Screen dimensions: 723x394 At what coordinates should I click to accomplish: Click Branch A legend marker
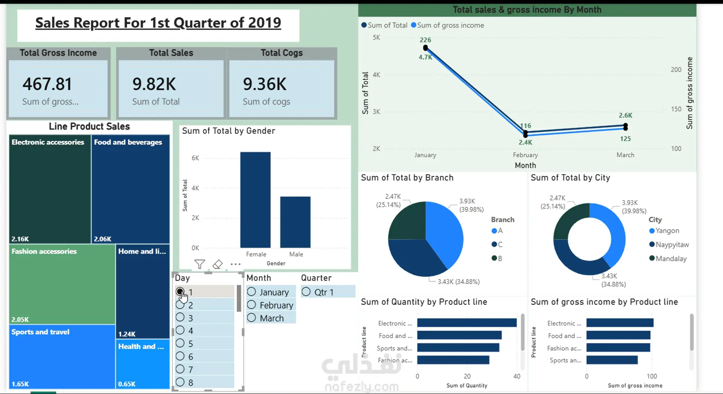coord(494,231)
